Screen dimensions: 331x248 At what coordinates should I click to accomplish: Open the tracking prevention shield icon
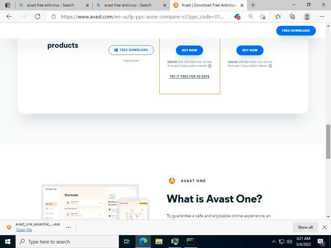237,16
